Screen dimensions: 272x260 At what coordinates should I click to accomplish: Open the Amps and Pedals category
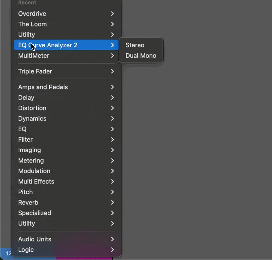click(x=43, y=87)
